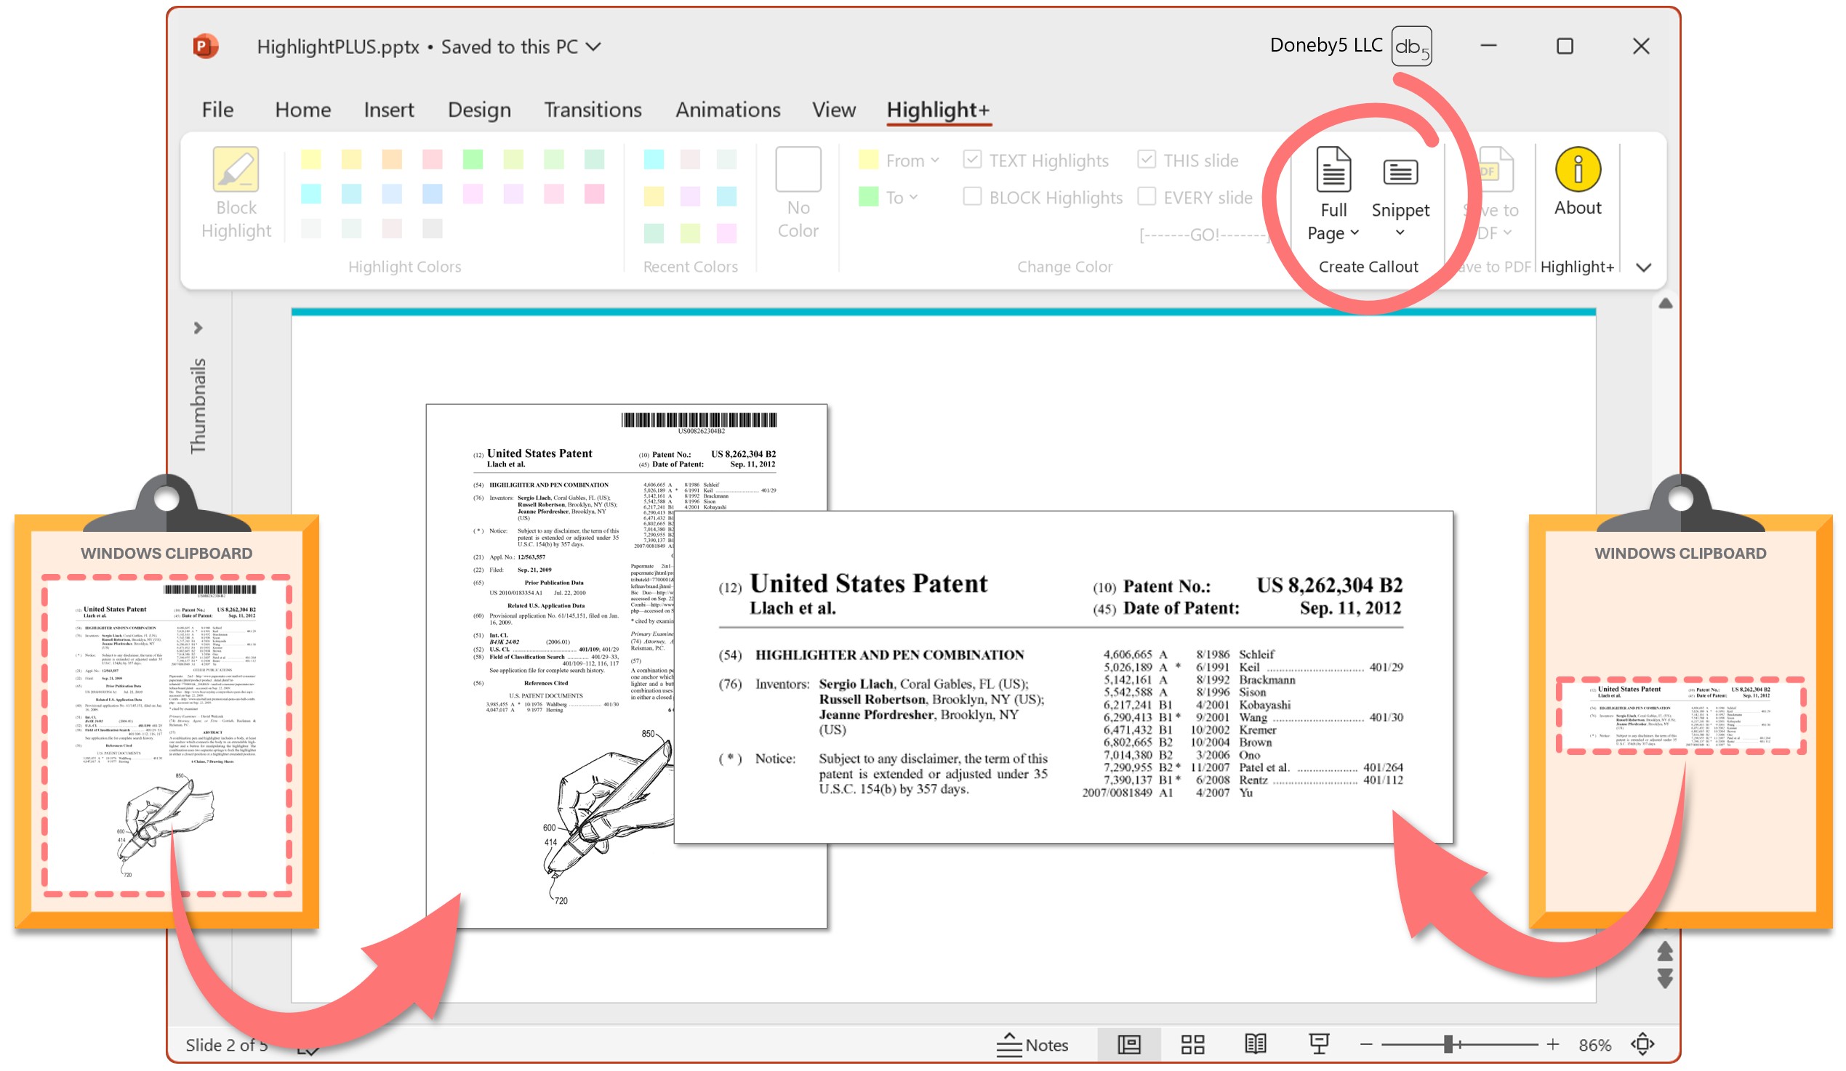Screen dimensions: 1846x1071
Task: Pick the first yellow highlight color
Action: click(x=310, y=159)
